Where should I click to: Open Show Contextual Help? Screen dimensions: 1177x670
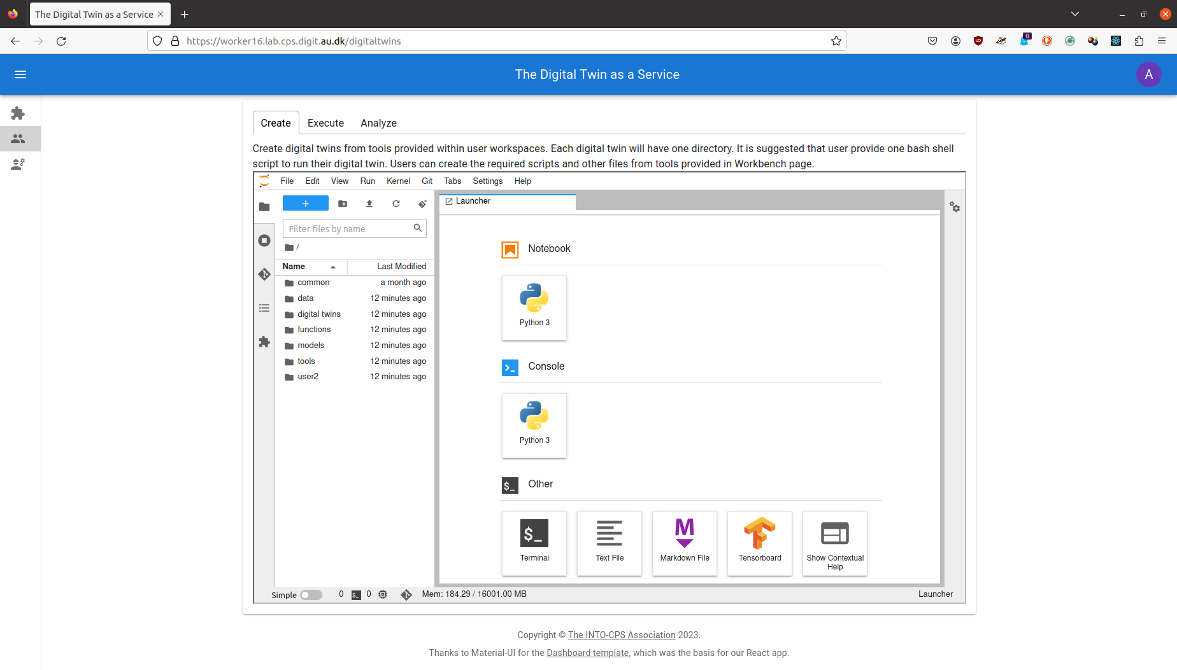coord(835,543)
